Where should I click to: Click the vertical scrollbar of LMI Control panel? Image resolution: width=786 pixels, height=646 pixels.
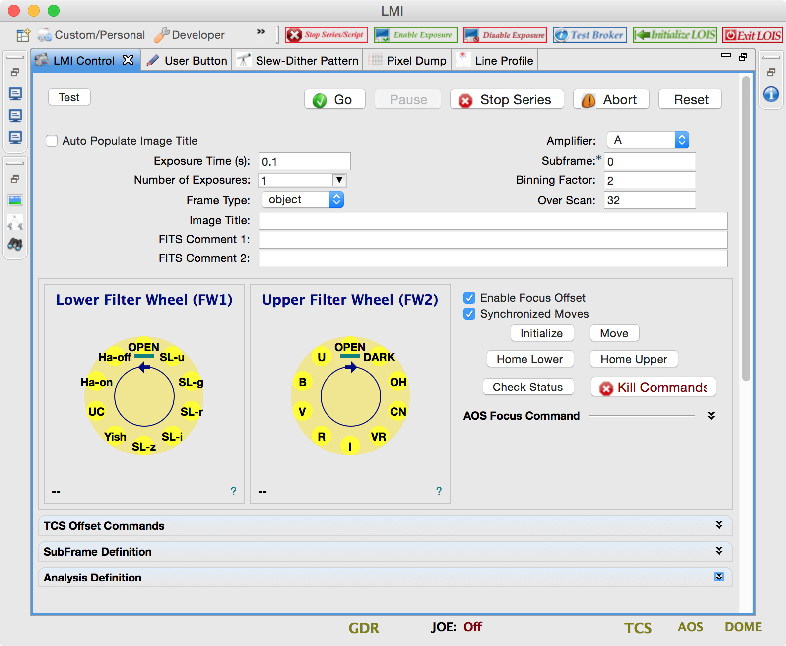(x=746, y=228)
